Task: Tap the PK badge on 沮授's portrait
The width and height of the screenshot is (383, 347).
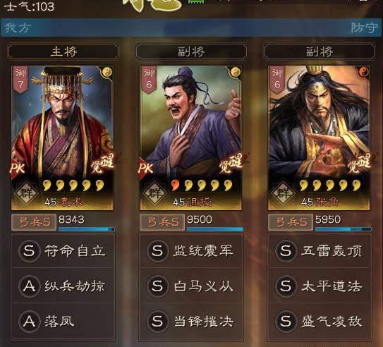Action: click(x=146, y=168)
